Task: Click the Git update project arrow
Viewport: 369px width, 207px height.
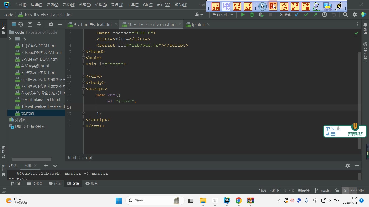Action: pyautogui.click(x=297, y=15)
